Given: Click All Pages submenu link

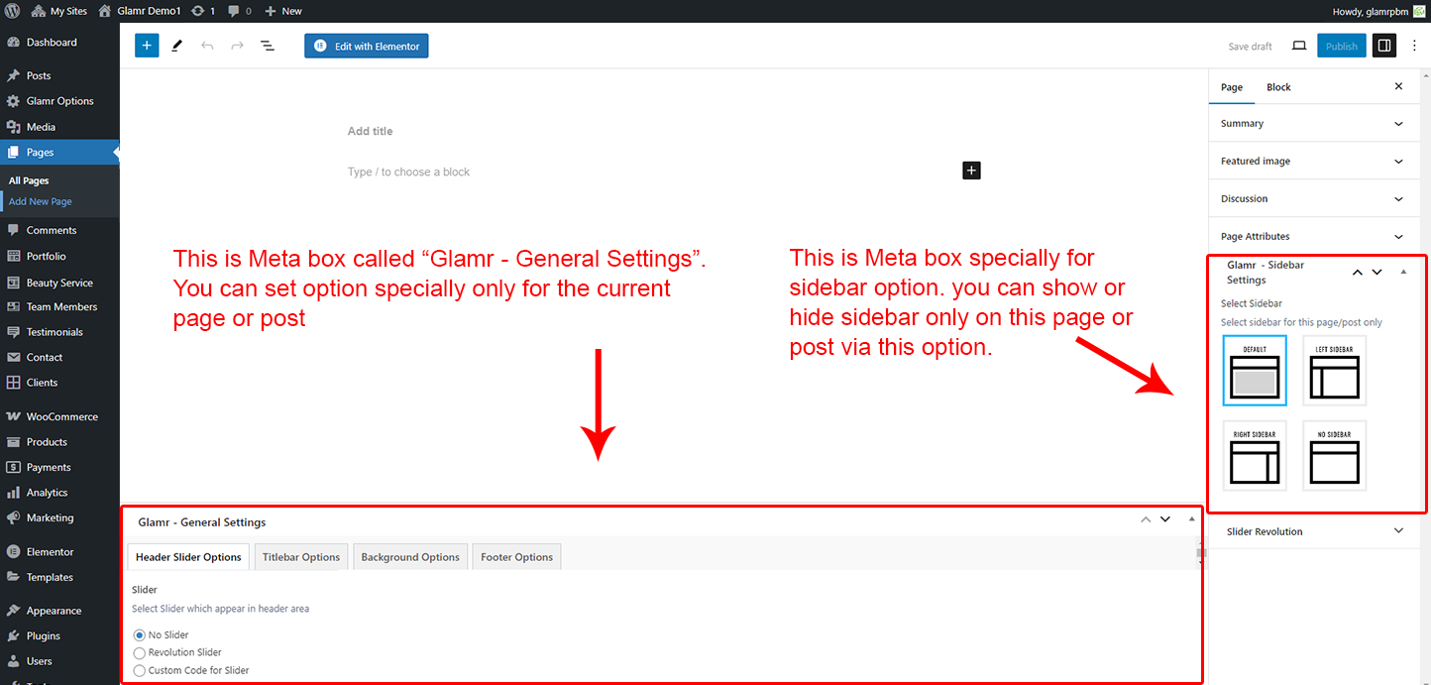Looking at the screenshot, I should [x=29, y=180].
